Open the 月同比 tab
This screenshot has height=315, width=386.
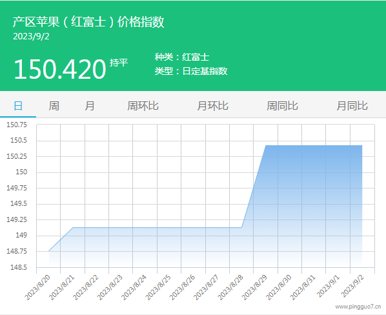point(352,106)
